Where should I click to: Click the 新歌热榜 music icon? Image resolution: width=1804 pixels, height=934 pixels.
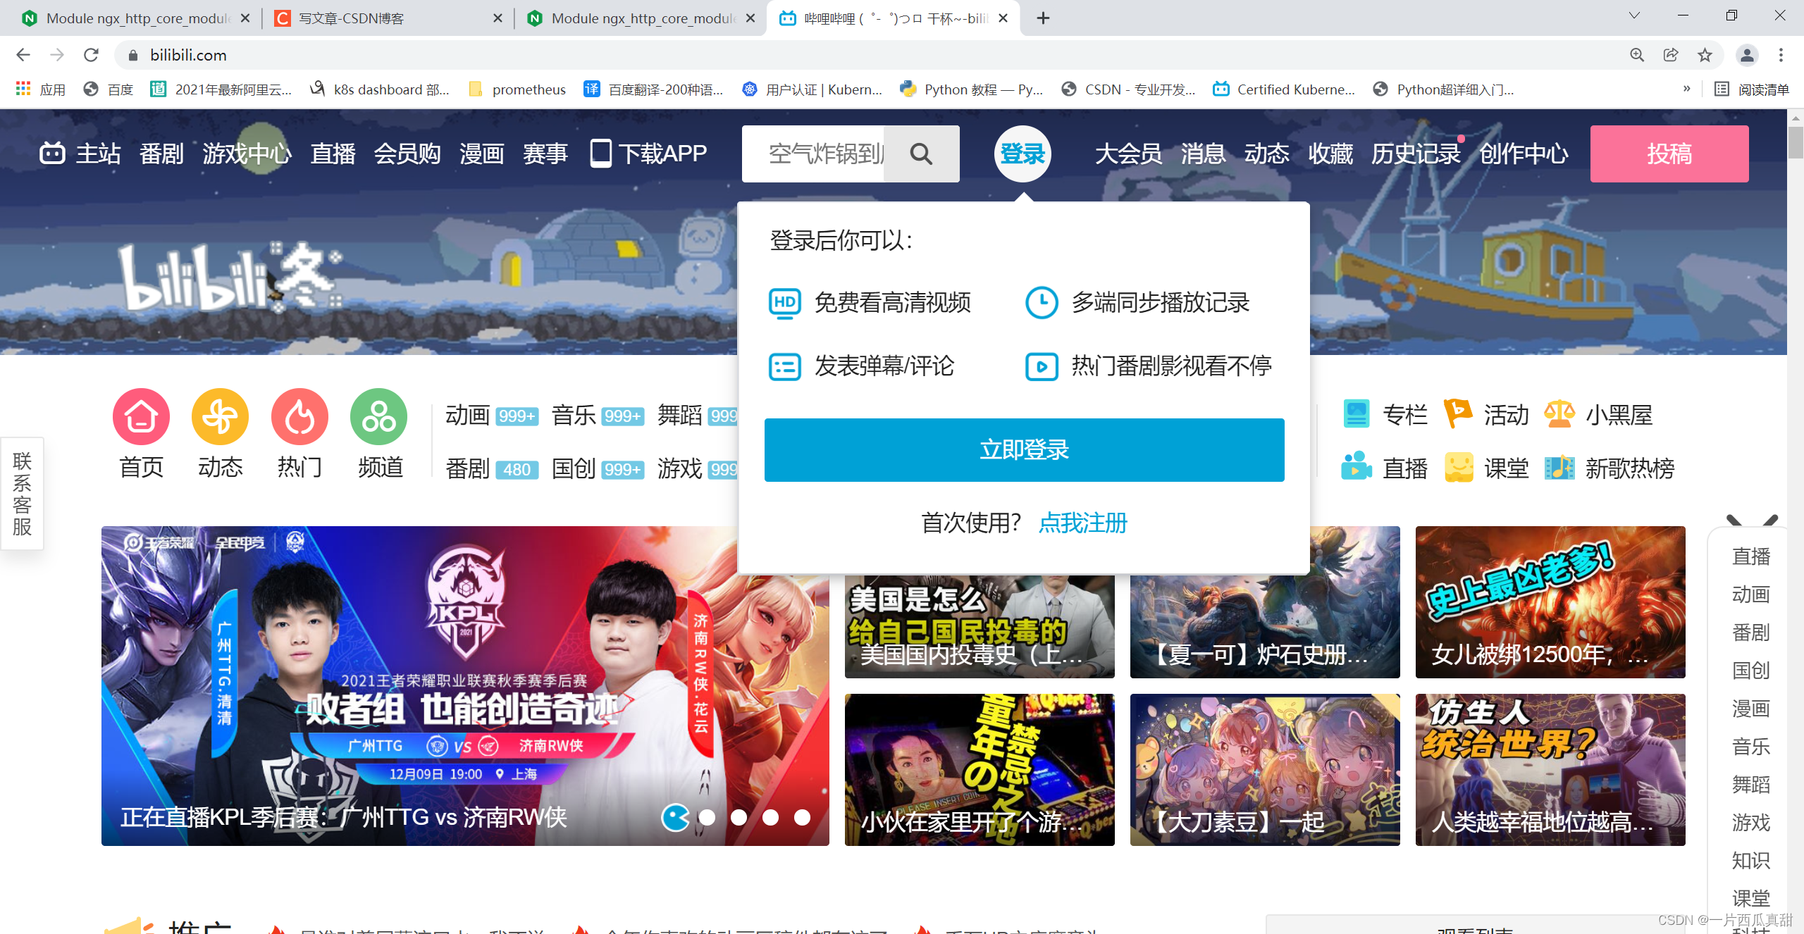[1559, 467]
